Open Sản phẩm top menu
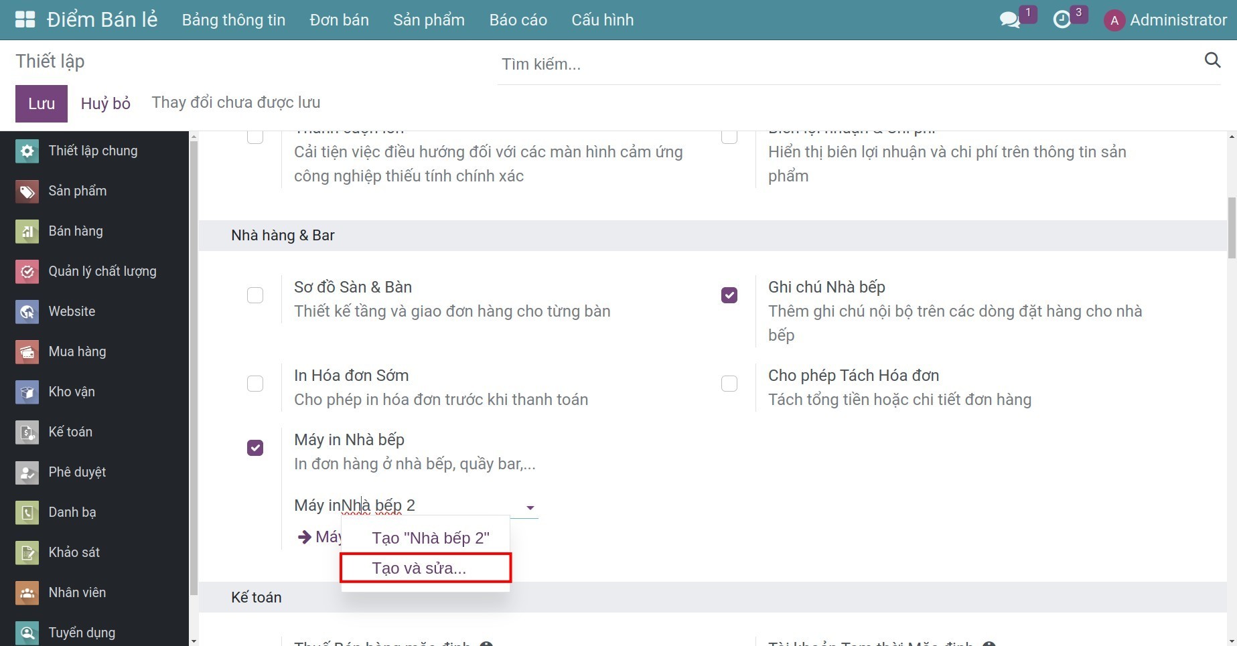 429,20
